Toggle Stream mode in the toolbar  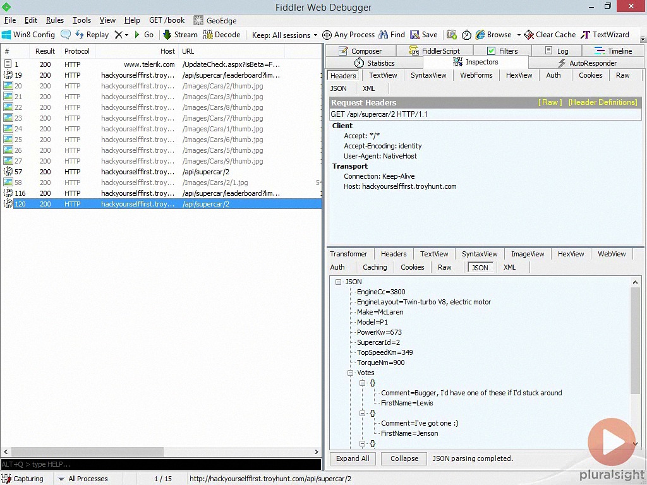tap(180, 35)
